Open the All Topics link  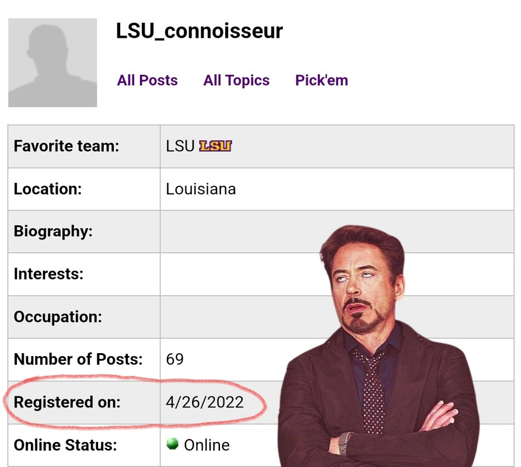point(236,81)
